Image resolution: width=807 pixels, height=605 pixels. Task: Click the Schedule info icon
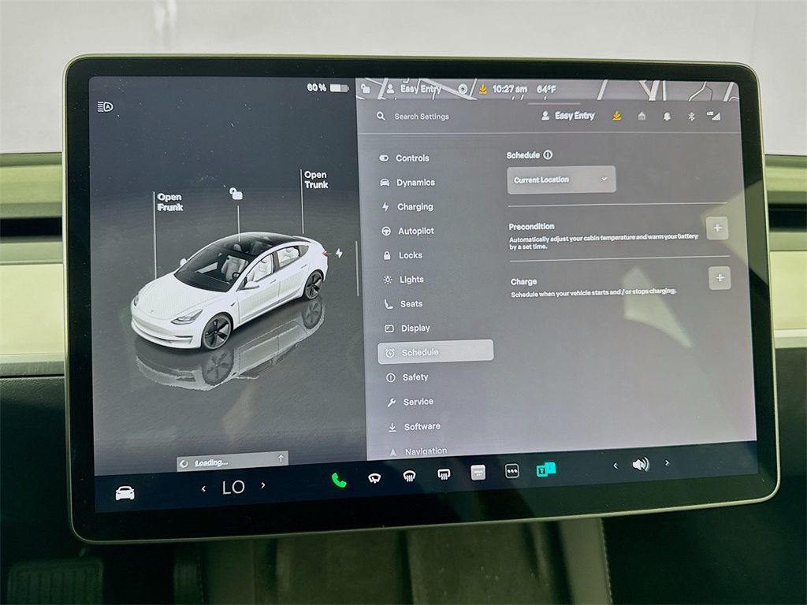(549, 154)
